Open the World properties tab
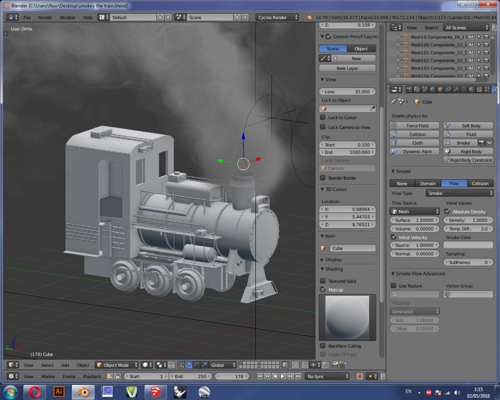 point(432,90)
